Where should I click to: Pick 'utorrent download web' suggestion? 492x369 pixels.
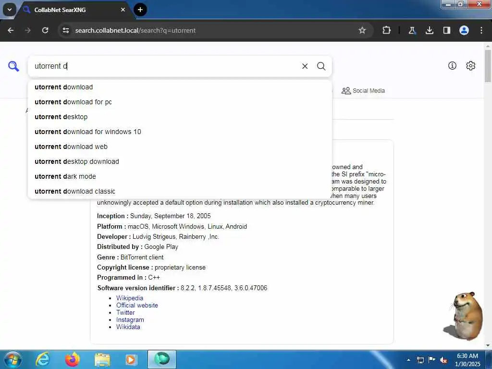pyautogui.click(x=180, y=147)
